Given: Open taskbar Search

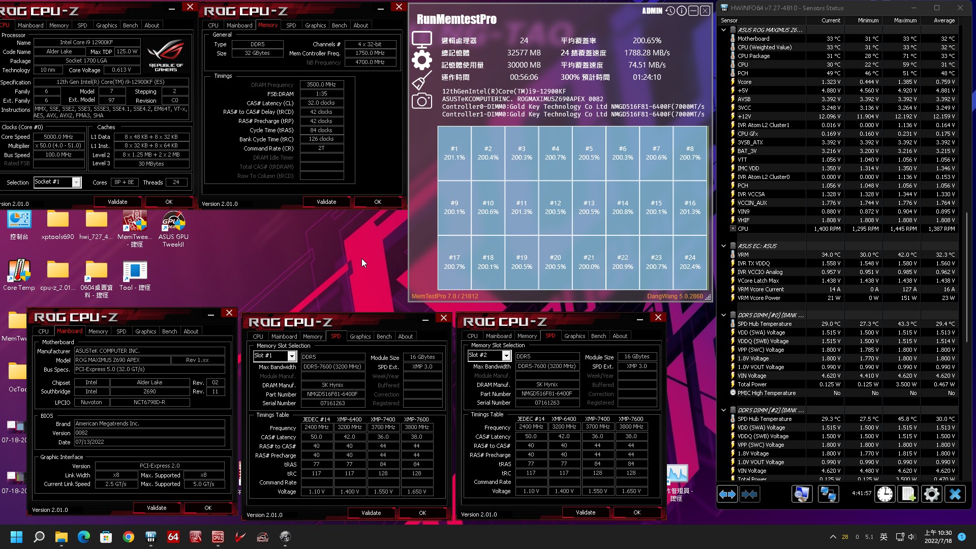Looking at the screenshot, I should click(39, 537).
